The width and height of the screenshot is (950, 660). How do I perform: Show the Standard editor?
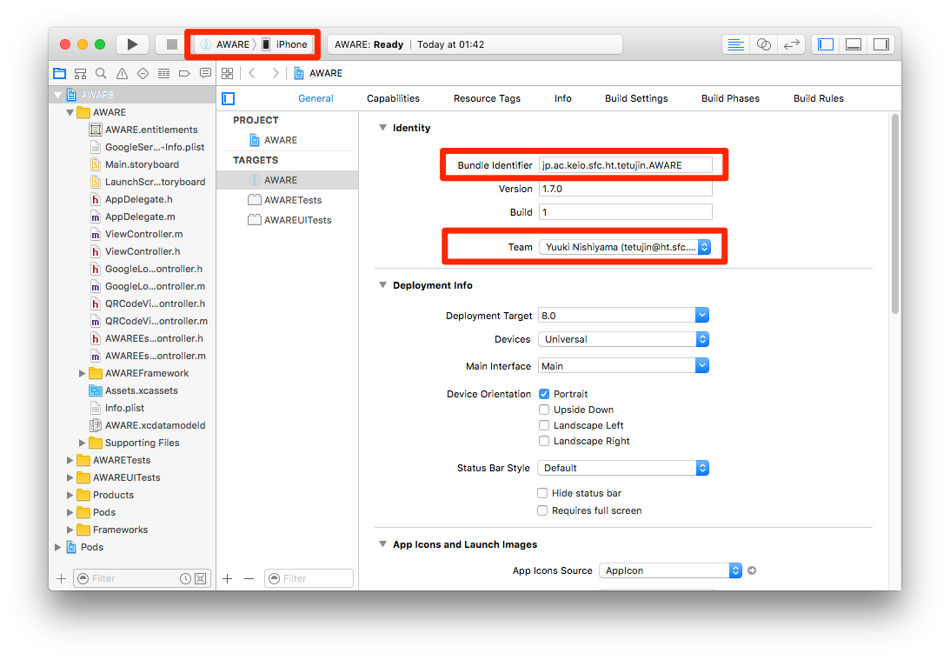tap(735, 44)
